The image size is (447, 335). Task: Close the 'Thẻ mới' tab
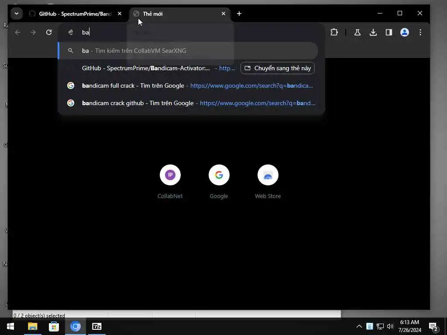pyautogui.click(x=223, y=14)
